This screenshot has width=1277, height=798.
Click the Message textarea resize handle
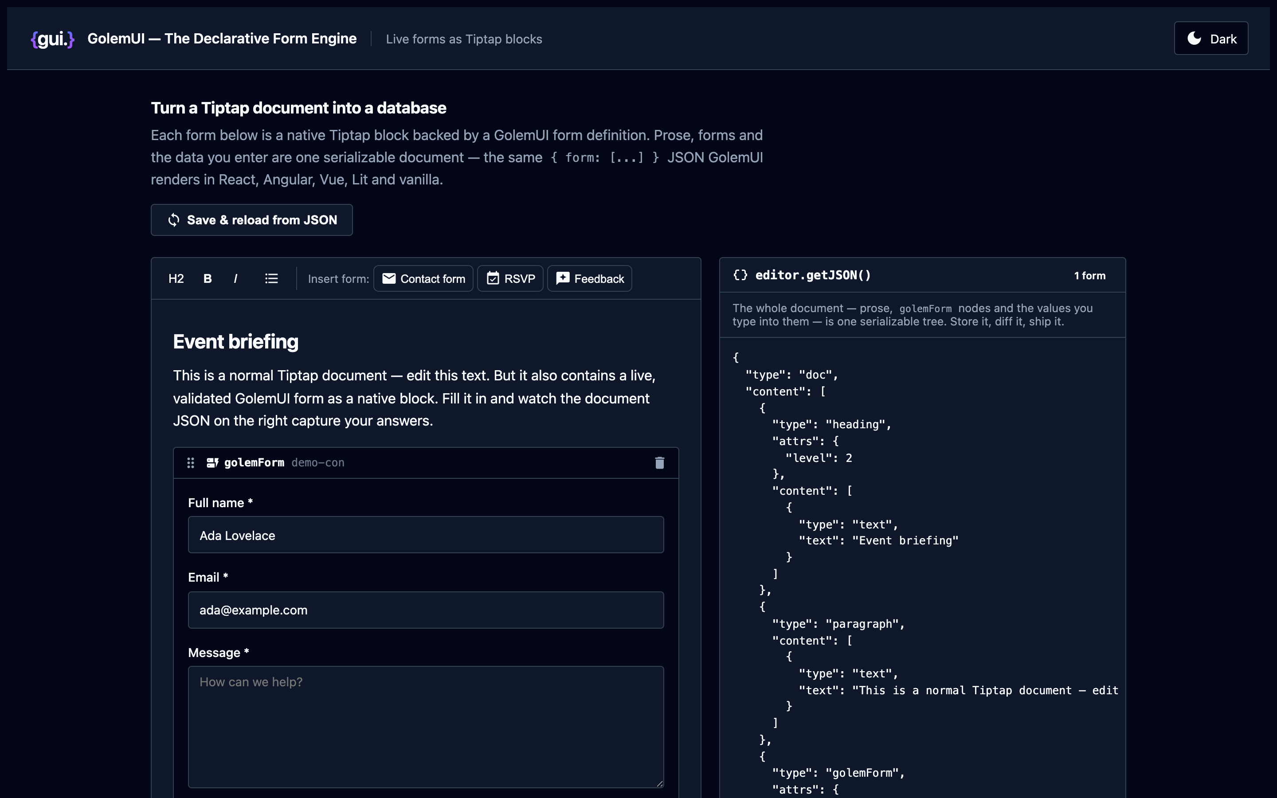tap(660, 784)
